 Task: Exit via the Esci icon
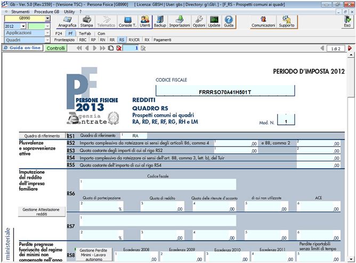coord(347,22)
